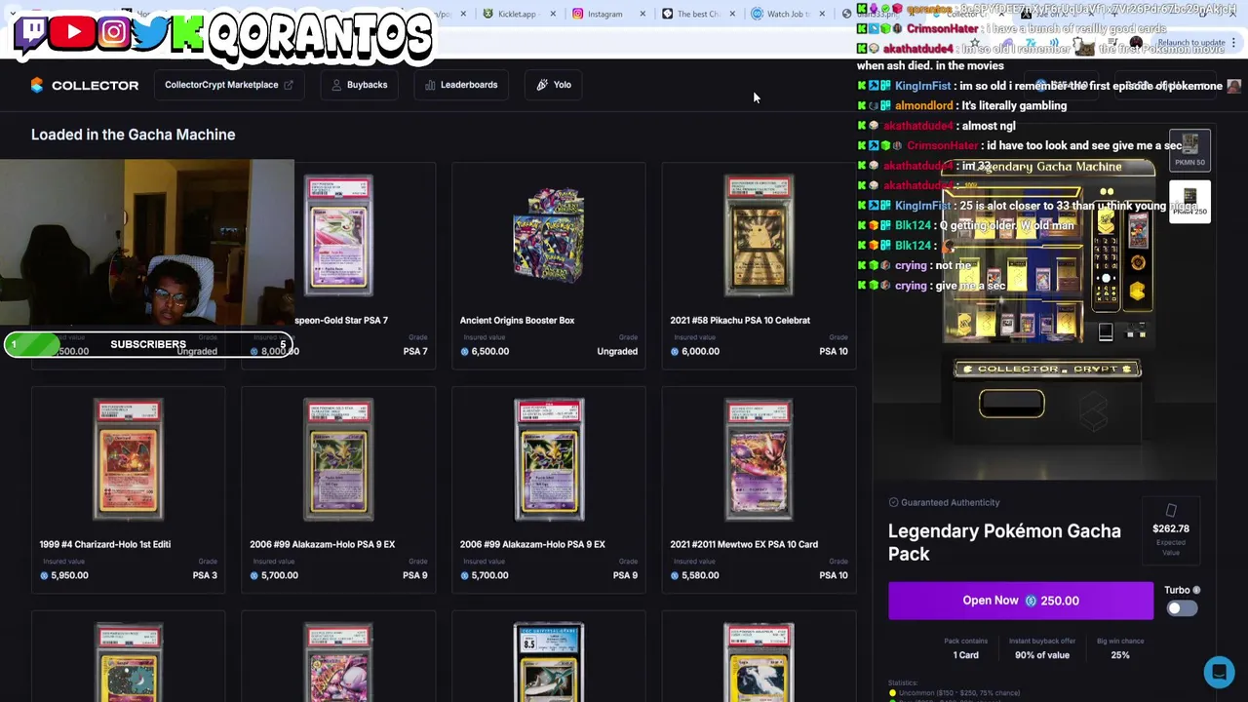Open the 1999 #4 Charizard-Holo card image

pos(129,460)
